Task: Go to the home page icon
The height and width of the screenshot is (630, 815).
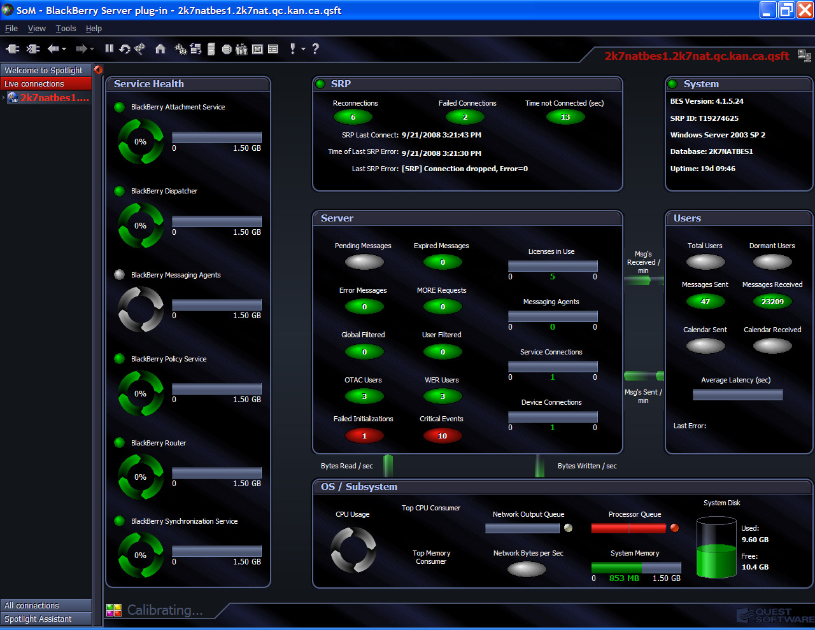Action: coord(160,49)
